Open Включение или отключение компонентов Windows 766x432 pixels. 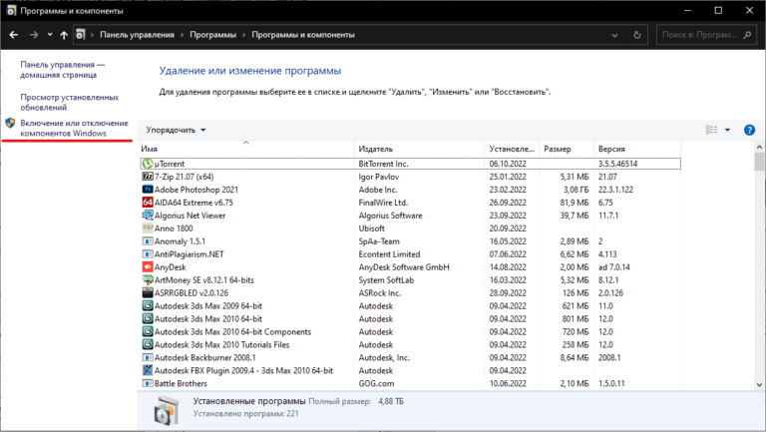point(74,128)
